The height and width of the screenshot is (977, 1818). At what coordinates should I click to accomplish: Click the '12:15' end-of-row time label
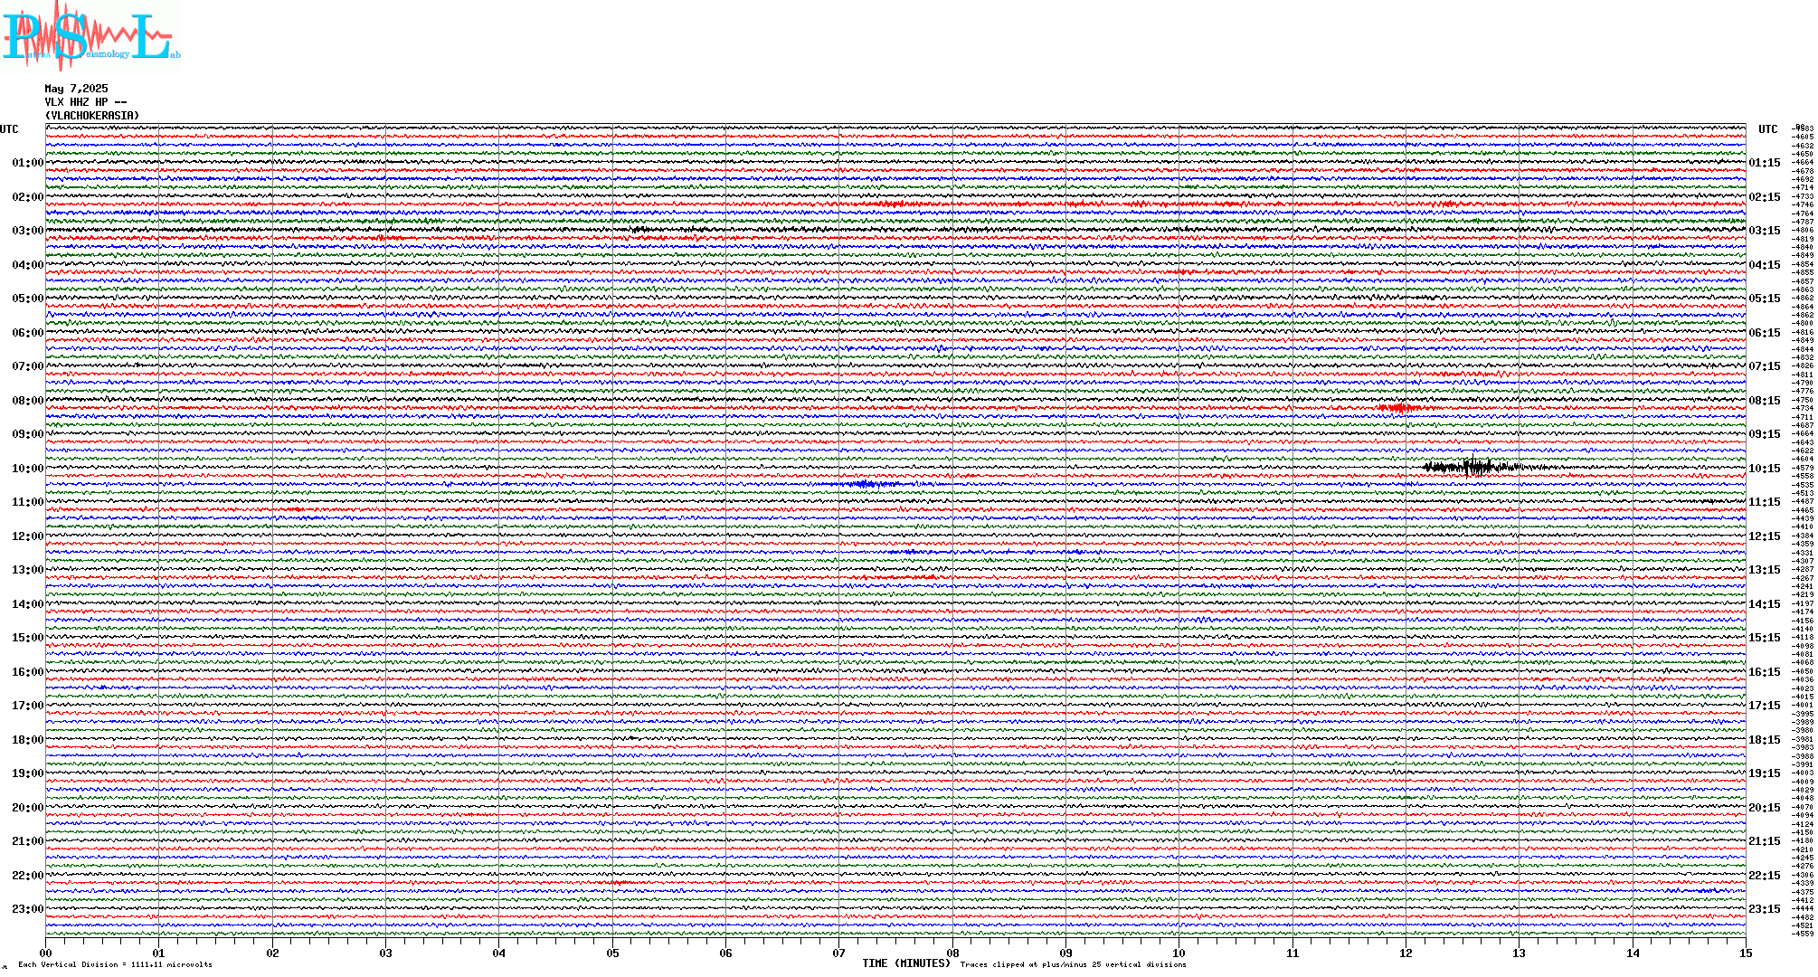pos(1765,536)
